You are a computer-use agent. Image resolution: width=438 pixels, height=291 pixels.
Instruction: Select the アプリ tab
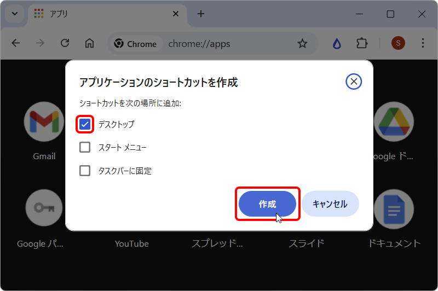pos(99,14)
